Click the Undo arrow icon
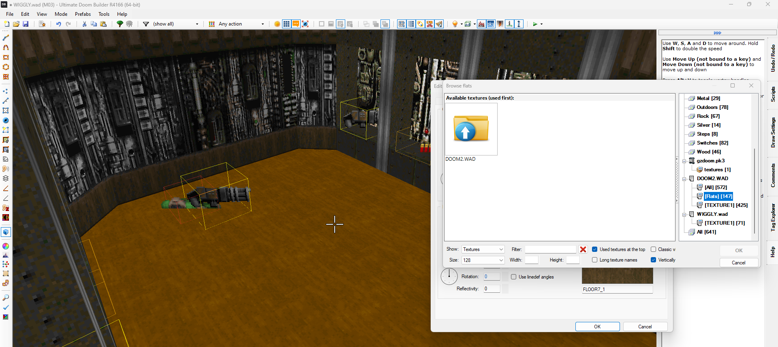Screen dimensions: 778x347 (58, 24)
